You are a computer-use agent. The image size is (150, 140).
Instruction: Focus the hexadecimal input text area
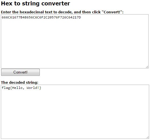coord(75,41)
